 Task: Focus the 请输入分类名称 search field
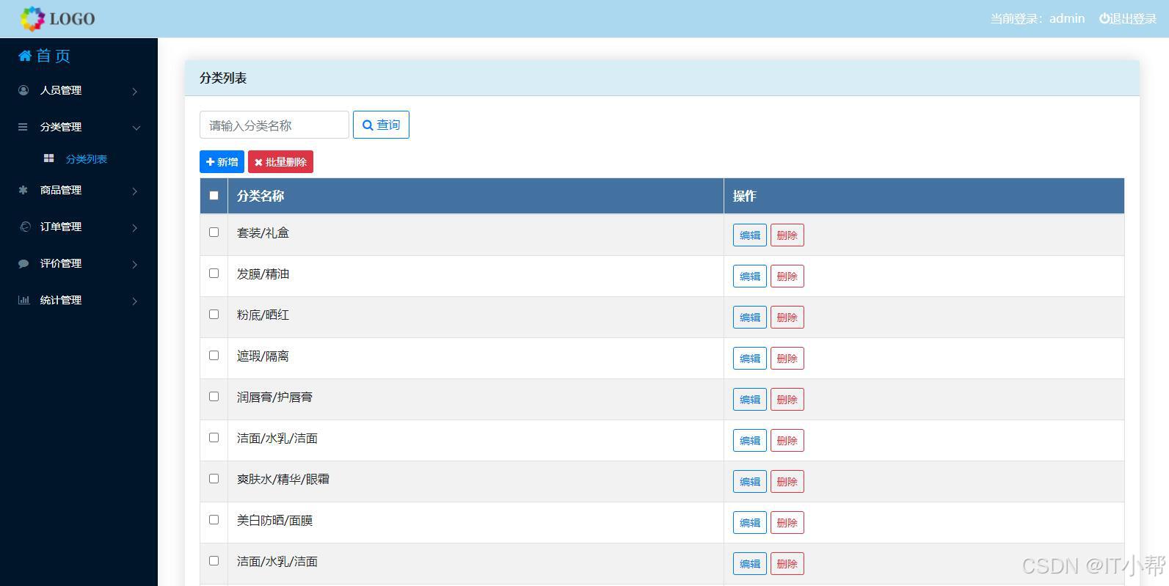[274, 125]
